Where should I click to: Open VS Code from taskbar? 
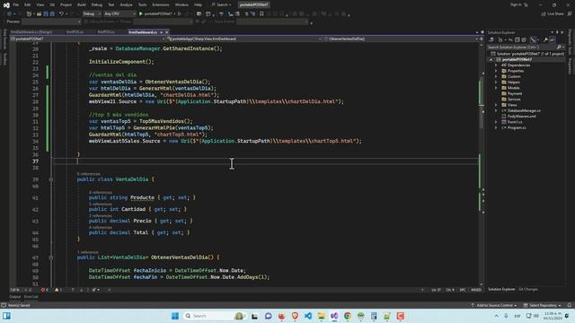click(308, 316)
